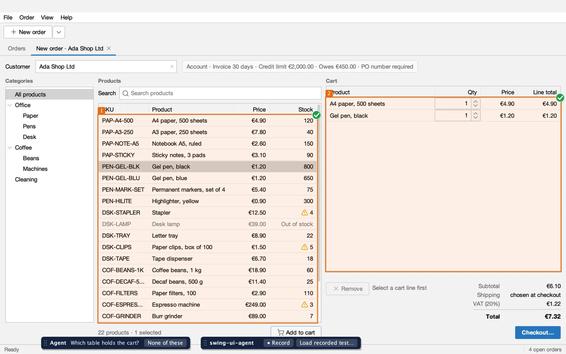The image size is (566, 354).
Task: Click the Remove cart line button
Action: click(x=347, y=289)
